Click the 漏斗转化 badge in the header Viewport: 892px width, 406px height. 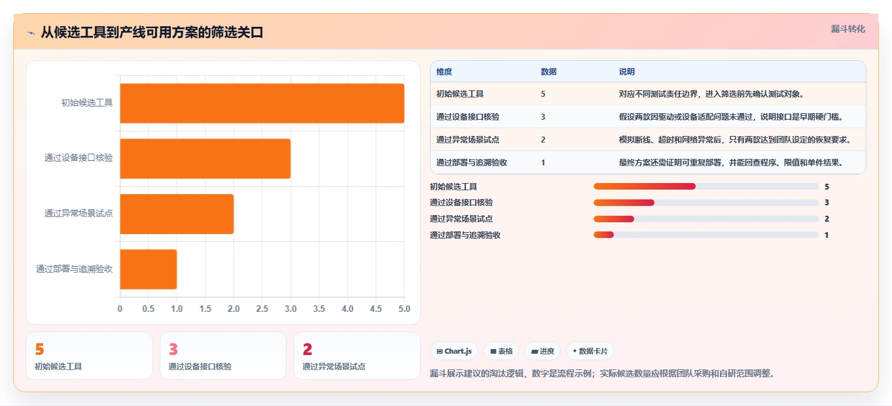click(847, 29)
